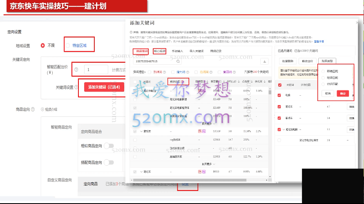Expand 展开更多 under 高端游戏本 row

[208, 164]
